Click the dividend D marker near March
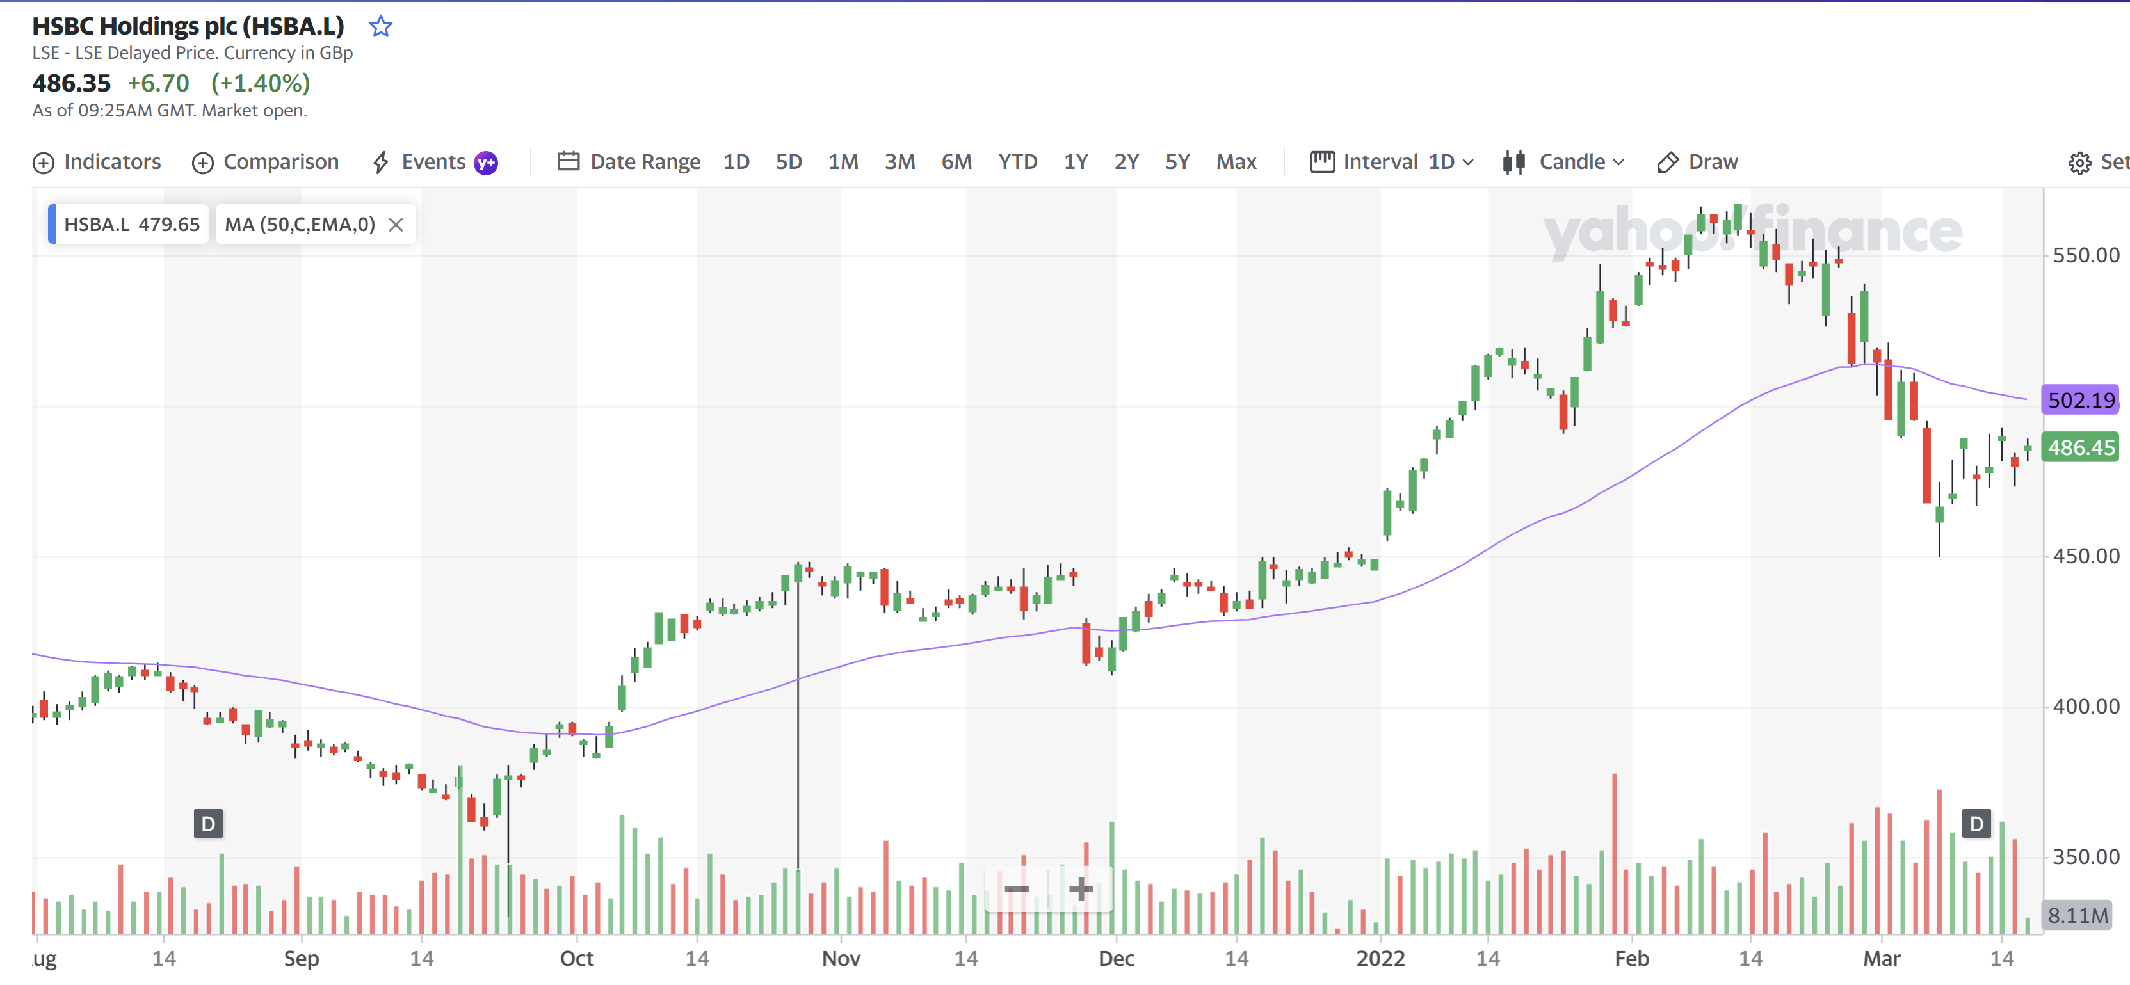The image size is (2130, 985). pyautogui.click(x=1976, y=824)
